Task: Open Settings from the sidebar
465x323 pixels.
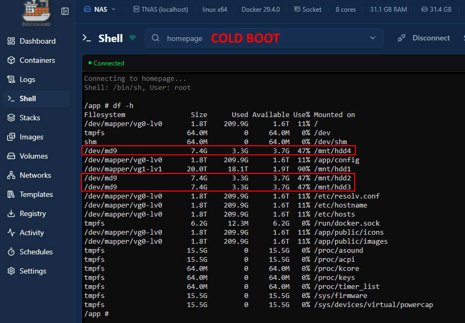Action: pos(36,271)
